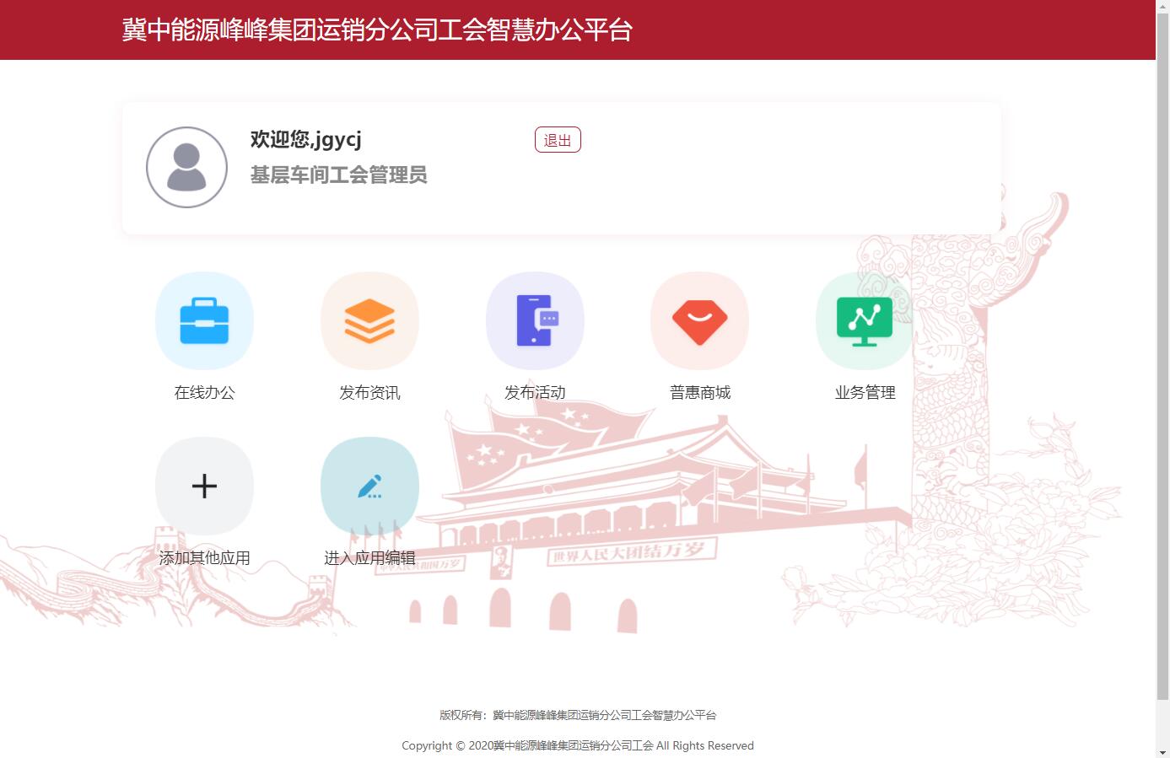Image resolution: width=1170 pixels, height=758 pixels.
Task: Click the platform title in the red header
Action: click(x=377, y=30)
